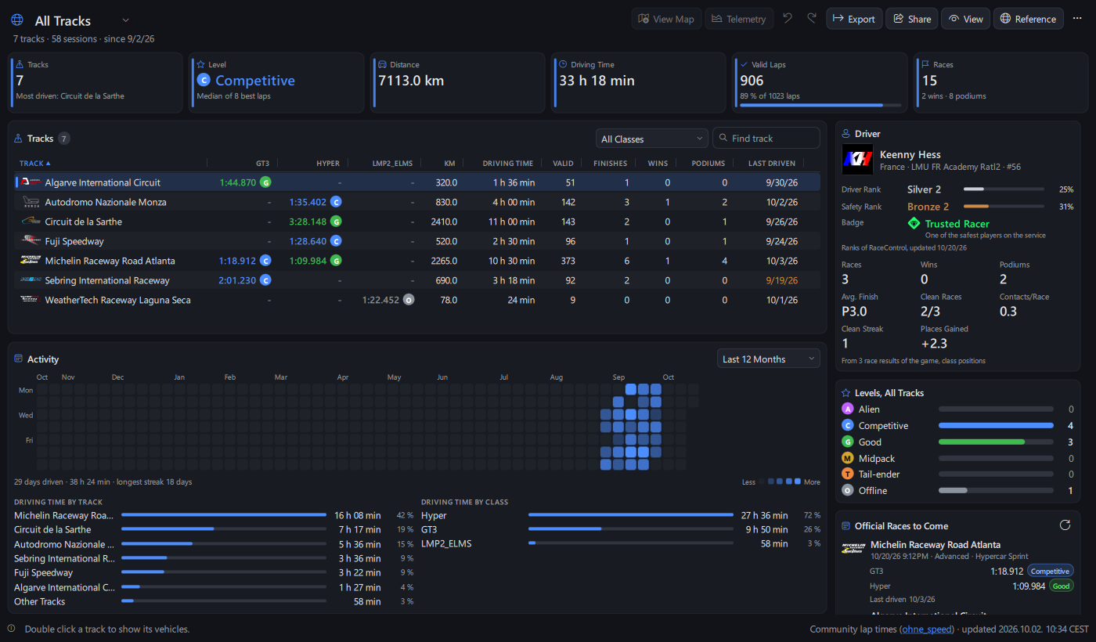Image resolution: width=1096 pixels, height=642 pixels.
Task: Click the Export button
Action: coord(854,19)
